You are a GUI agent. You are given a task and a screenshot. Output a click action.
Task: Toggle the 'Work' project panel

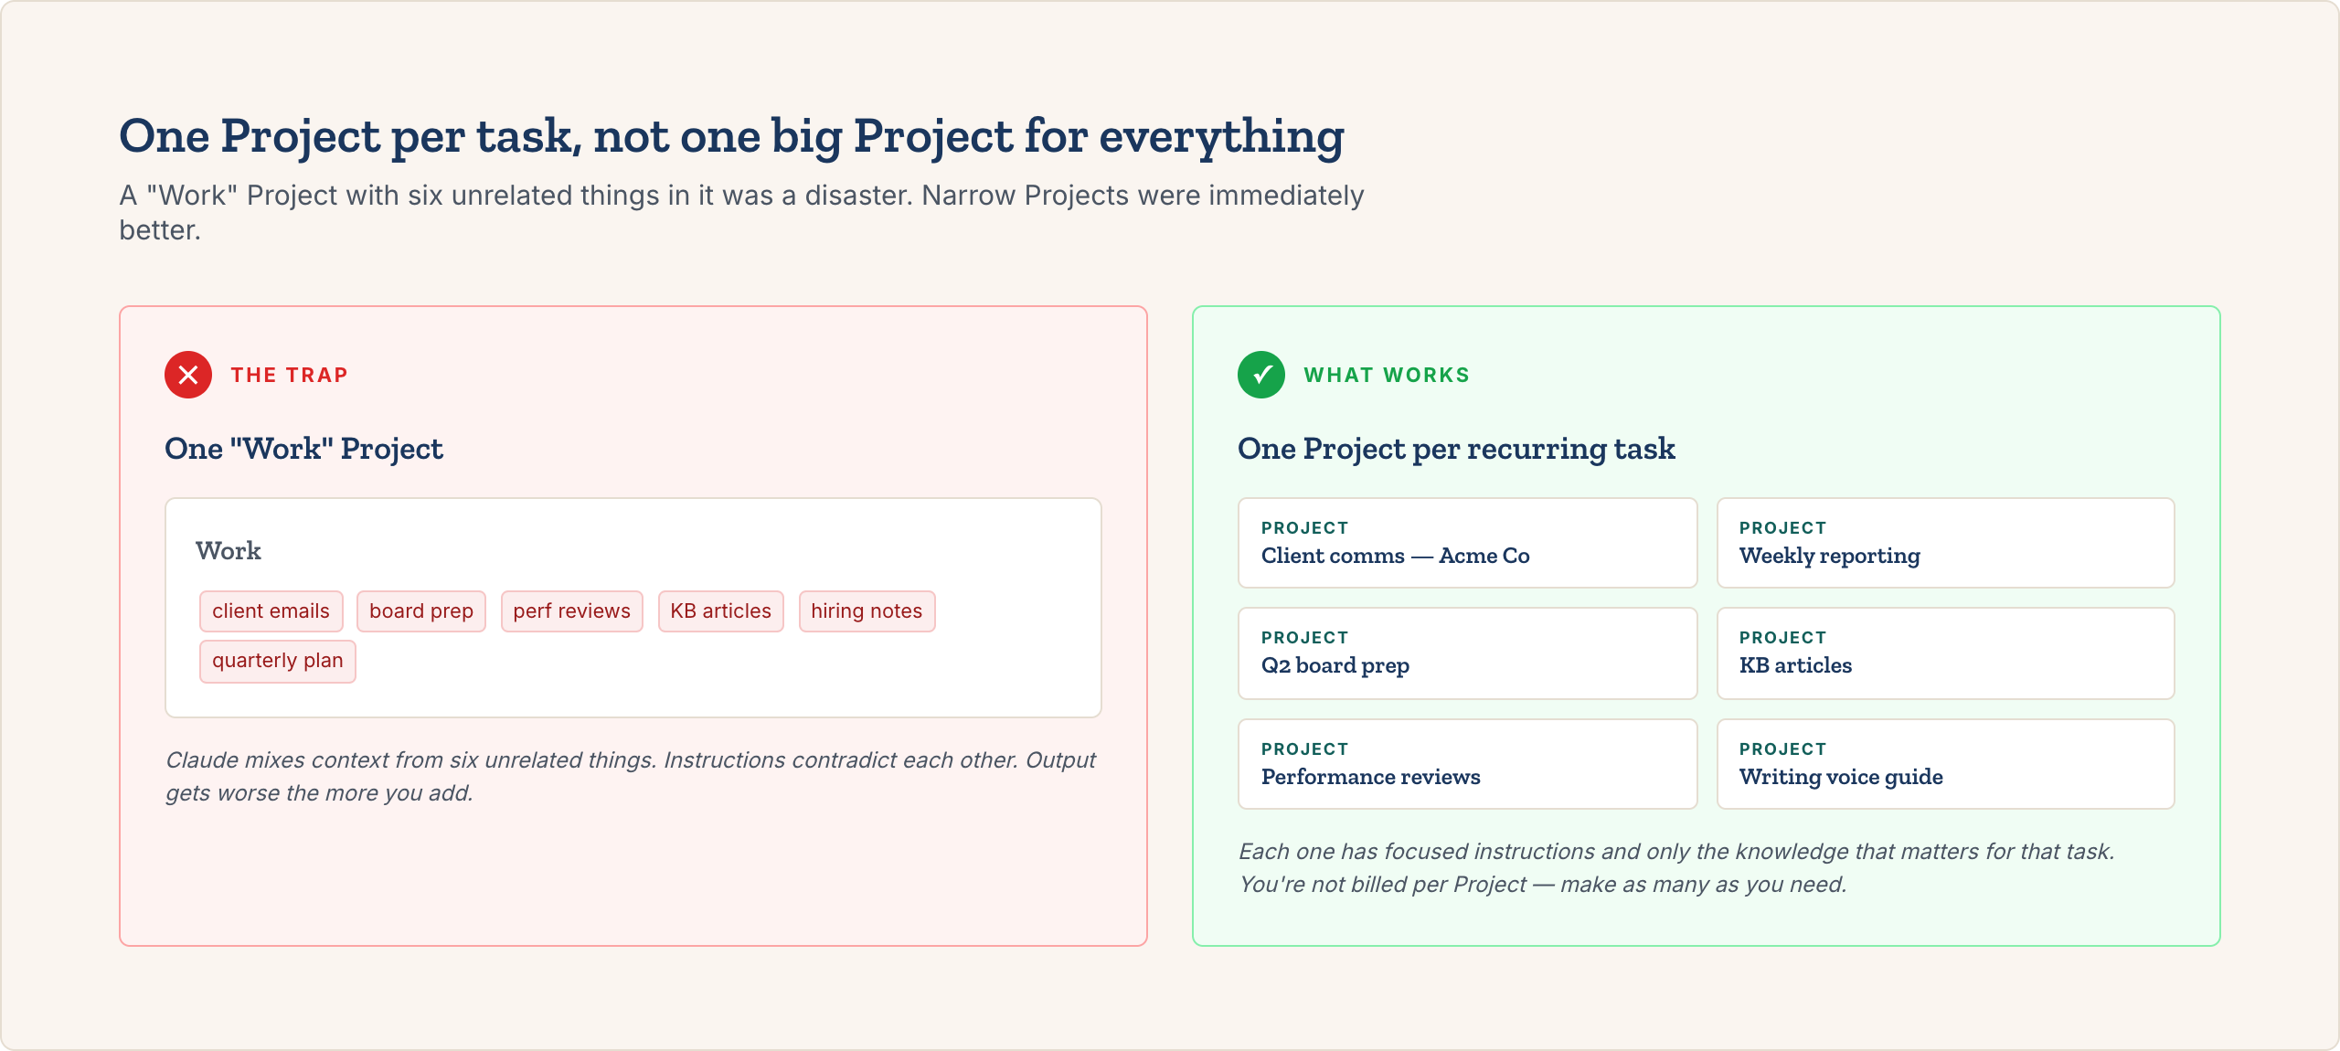[632, 605]
